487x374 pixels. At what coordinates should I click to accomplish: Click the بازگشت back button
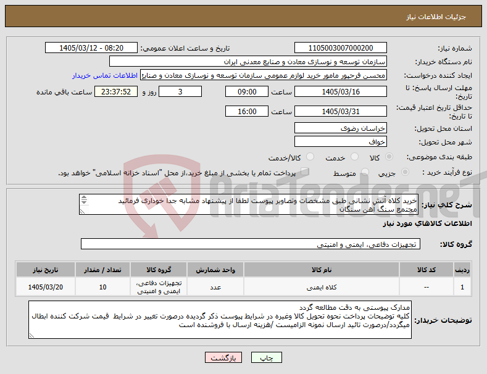(x=223, y=357)
